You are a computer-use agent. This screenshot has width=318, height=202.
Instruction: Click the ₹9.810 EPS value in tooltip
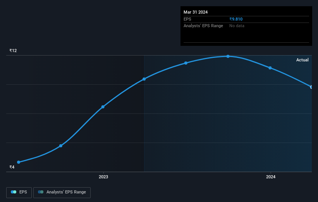click(236, 19)
